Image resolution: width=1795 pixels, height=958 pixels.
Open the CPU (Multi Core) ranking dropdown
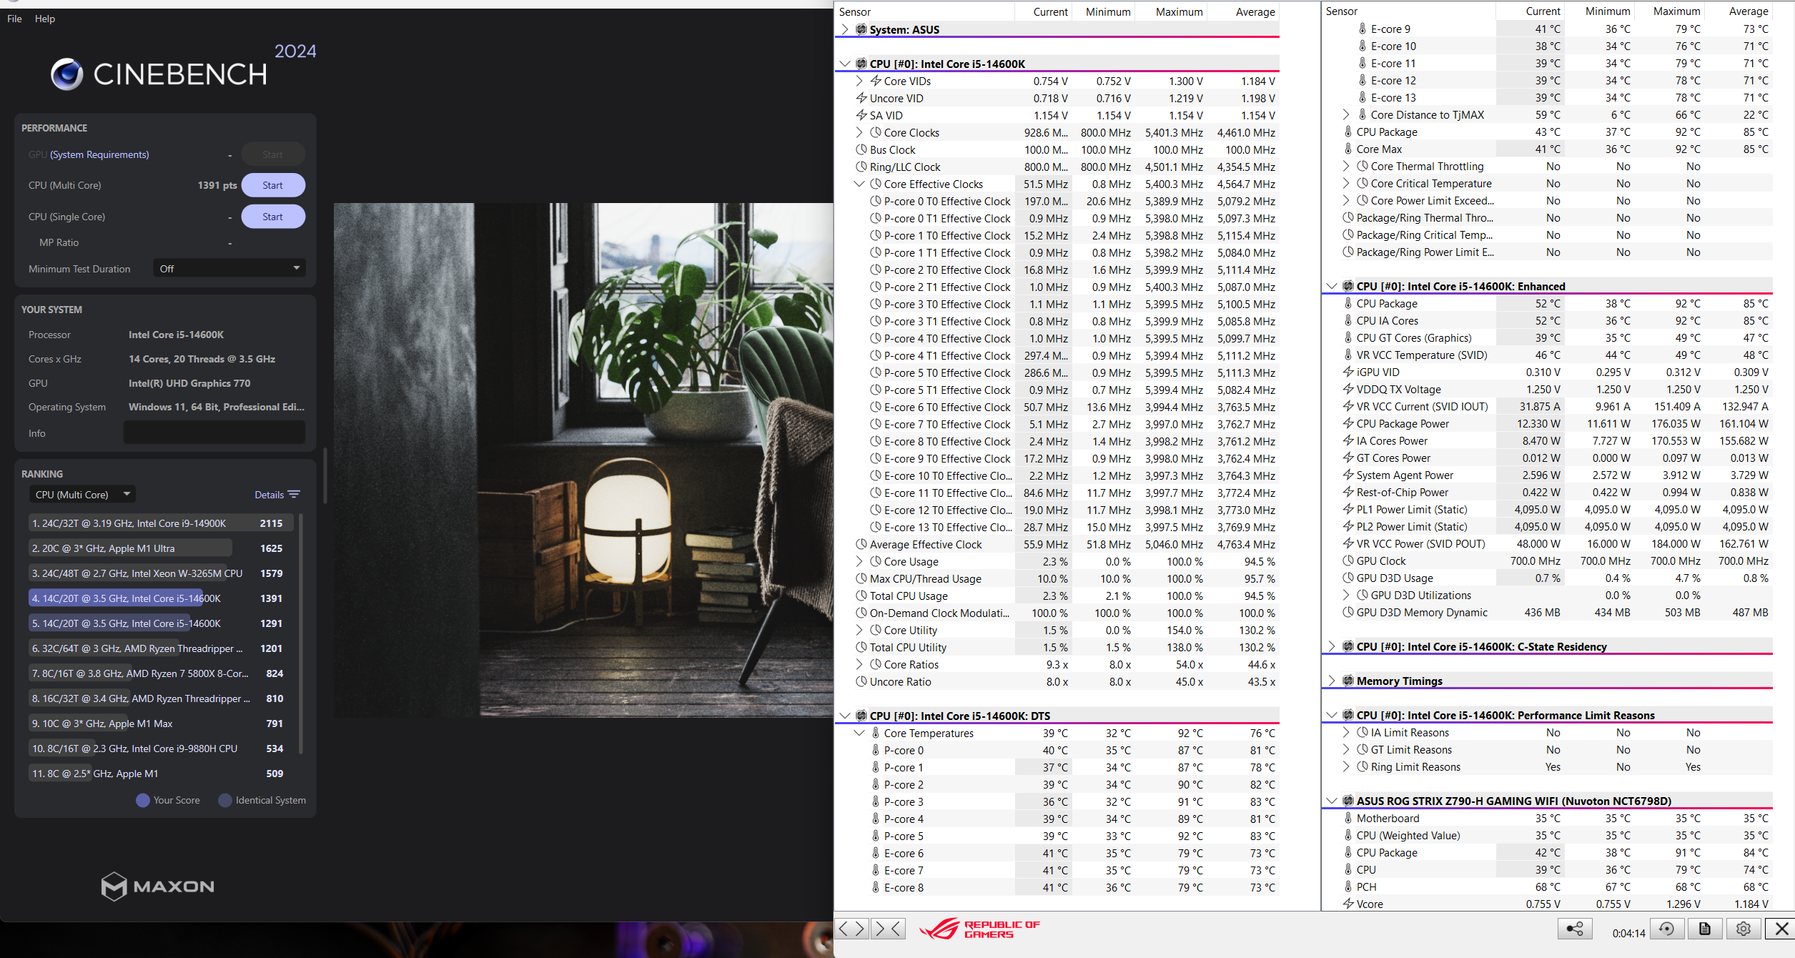pyautogui.click(x=82, y=494)
